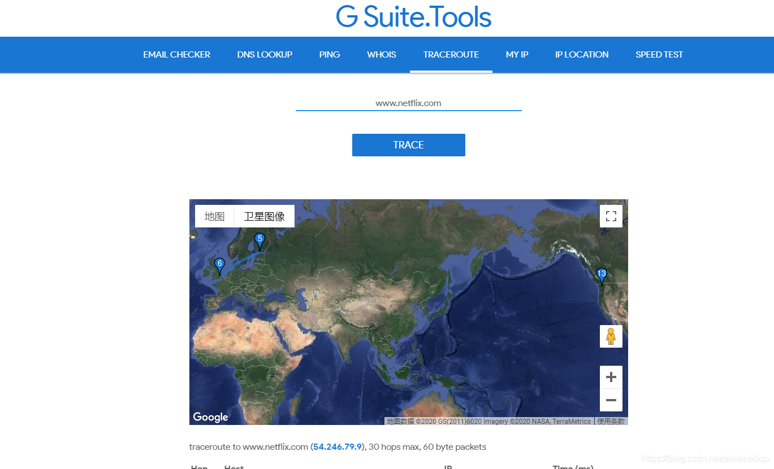Click map marker number 5
Screen dimensions: 774x469
point(260,241)
